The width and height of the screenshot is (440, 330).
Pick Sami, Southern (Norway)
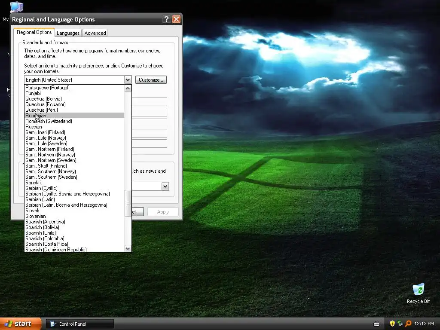point(74,171)
